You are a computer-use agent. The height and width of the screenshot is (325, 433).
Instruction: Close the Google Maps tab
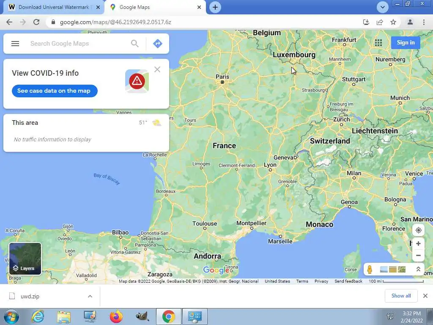(199, 7)
